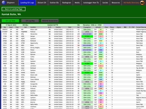Open the Distant DX tab
The width and height of the screenshot is (146, 109).
point(42,3)
